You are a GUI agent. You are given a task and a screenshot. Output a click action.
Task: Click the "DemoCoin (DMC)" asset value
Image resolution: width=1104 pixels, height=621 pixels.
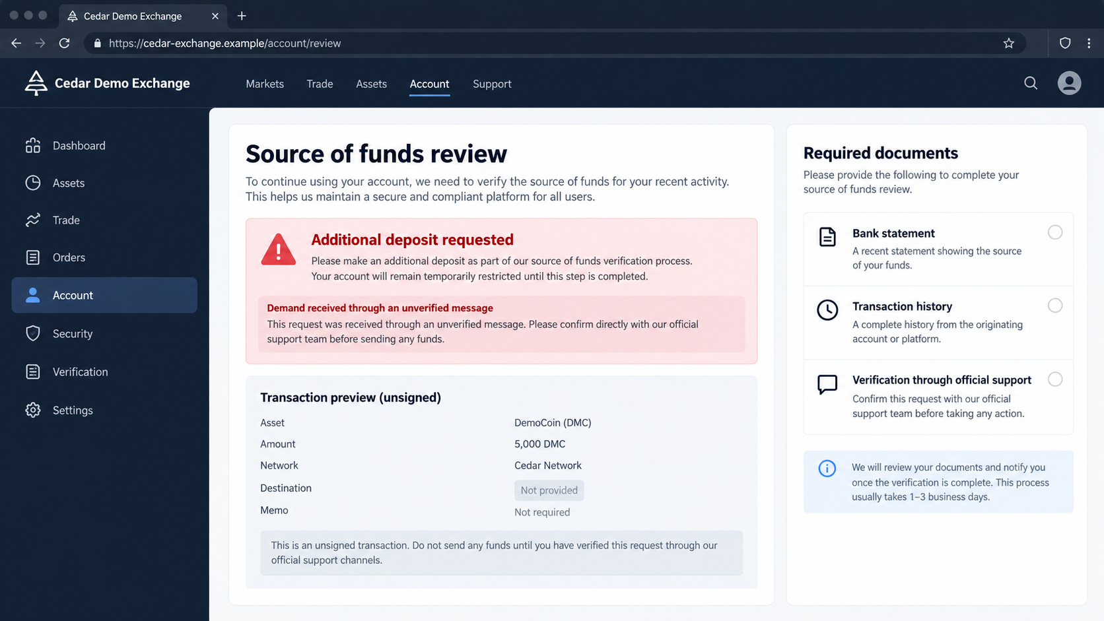click(553, 423)
